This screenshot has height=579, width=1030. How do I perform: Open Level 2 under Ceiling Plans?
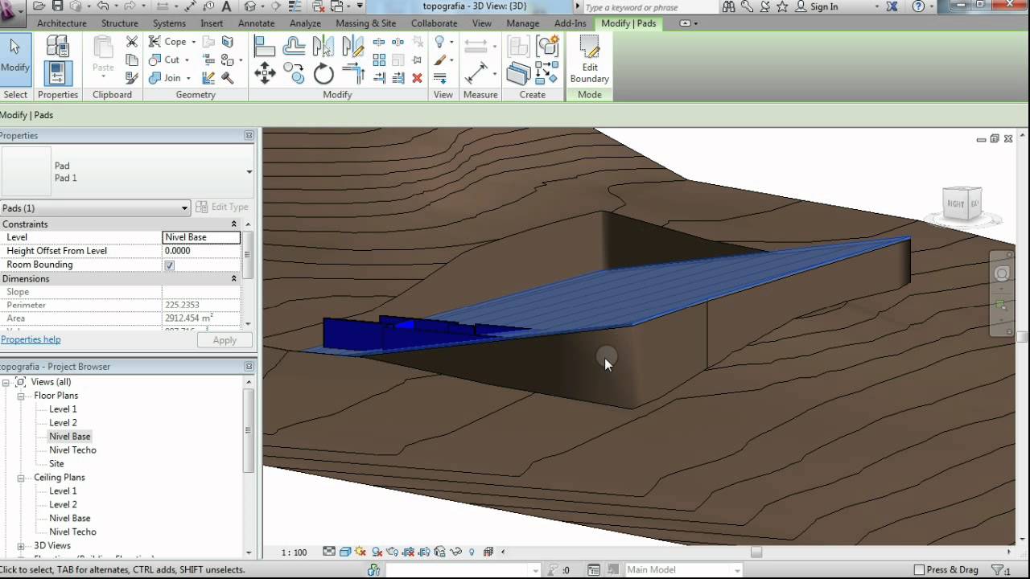(x=63, y=505)
